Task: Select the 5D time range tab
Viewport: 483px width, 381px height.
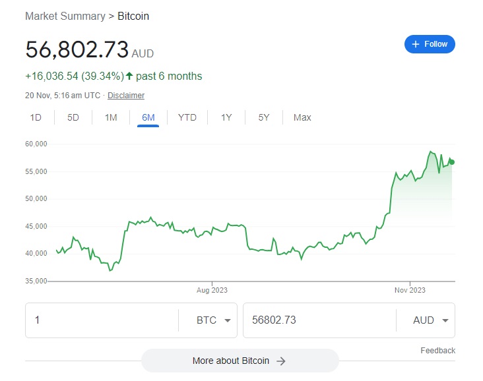Action: coord(73,117)
